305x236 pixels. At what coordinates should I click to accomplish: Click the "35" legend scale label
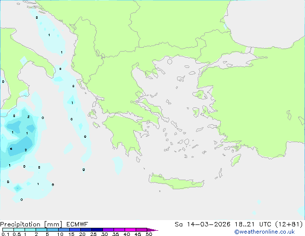point(115,234)
